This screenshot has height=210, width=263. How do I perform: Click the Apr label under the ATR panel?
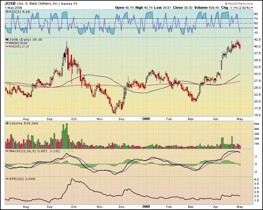click(216, 207)
